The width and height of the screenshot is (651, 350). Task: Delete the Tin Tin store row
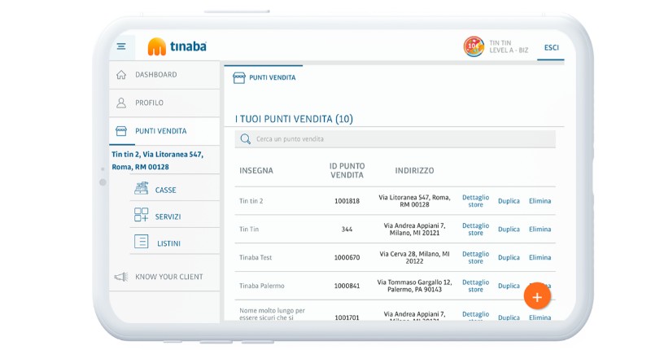[x=540, y=230]
